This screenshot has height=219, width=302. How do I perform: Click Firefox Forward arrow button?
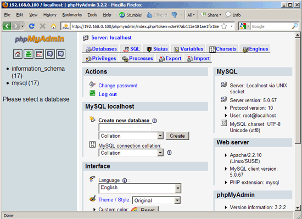click(16, 26)
